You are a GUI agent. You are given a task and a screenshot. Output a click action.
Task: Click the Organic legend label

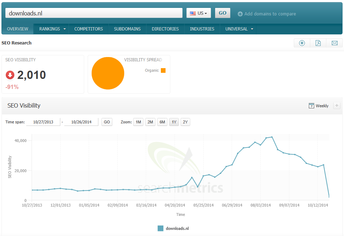pos(152,70)
